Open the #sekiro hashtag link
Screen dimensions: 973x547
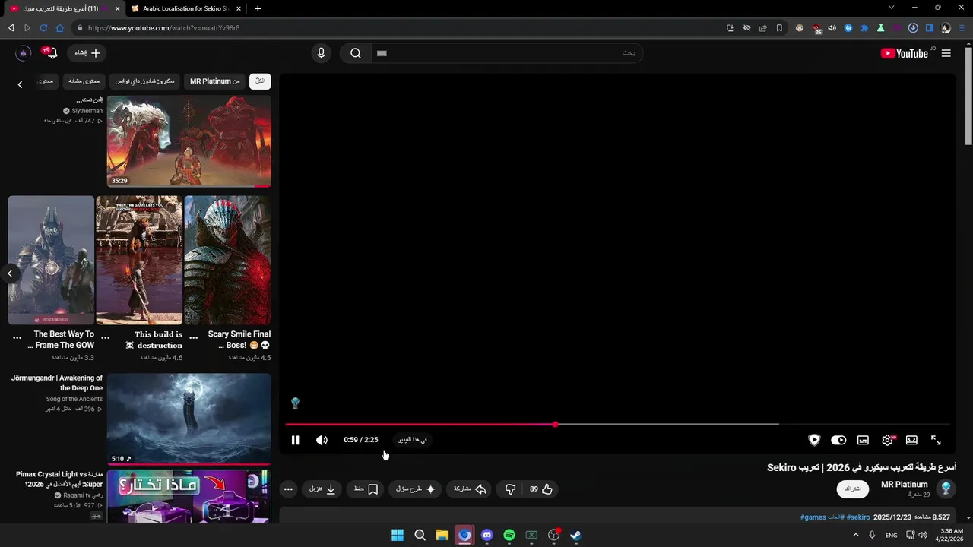[858, 517]
